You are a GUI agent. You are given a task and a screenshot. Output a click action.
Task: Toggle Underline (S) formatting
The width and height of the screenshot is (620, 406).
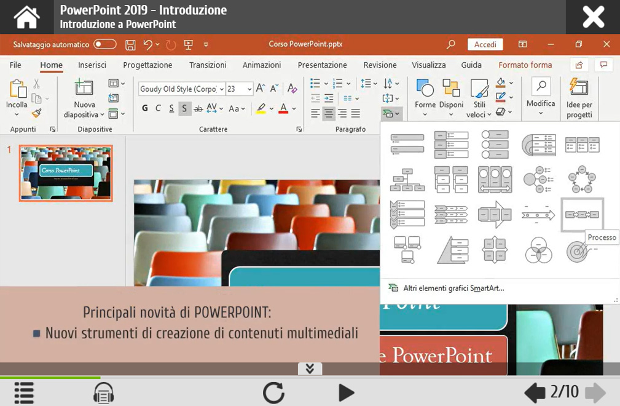click(x=171, y=108)
